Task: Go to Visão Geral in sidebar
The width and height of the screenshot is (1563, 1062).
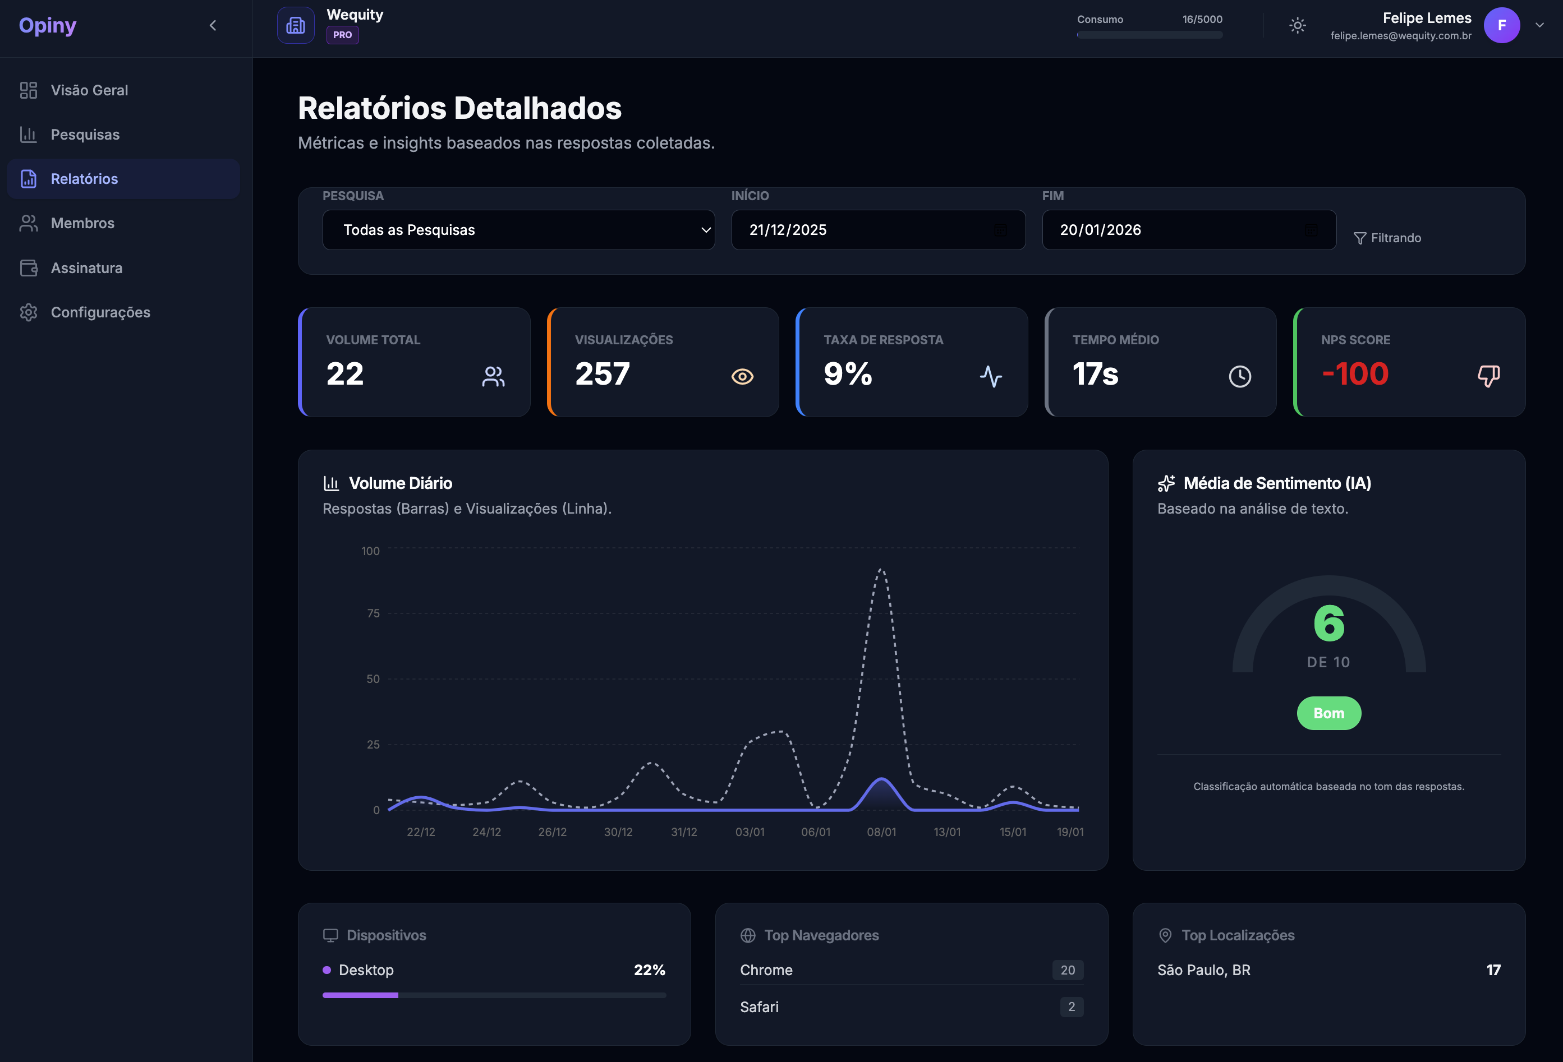Action: pyautogui.click(x=89, y=90)
